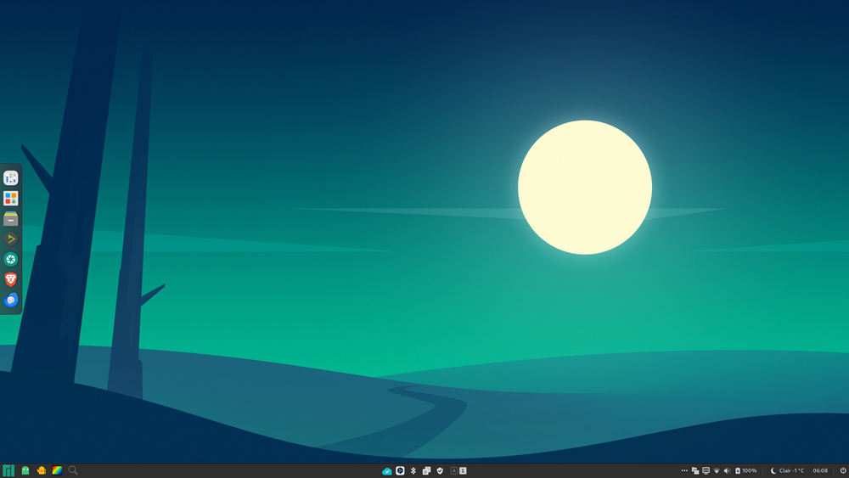The image size is (849, 478).
Task: Expand hidden tray items with three dots
Action: 684,470
